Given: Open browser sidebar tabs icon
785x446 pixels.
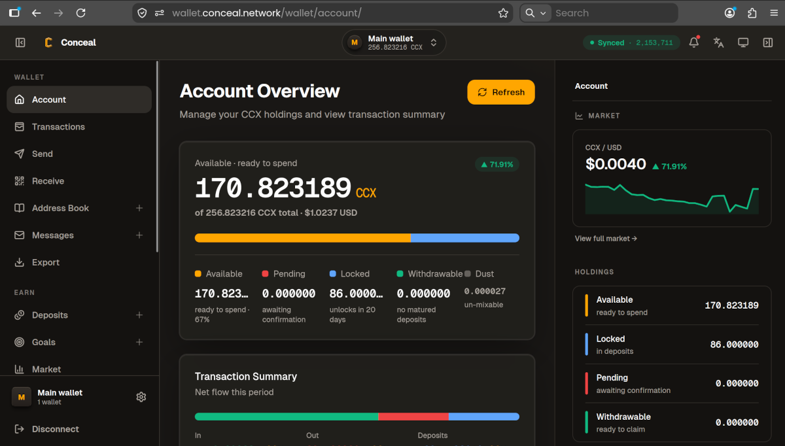Looking at the screenshot, I should click(x=14, y=13).
